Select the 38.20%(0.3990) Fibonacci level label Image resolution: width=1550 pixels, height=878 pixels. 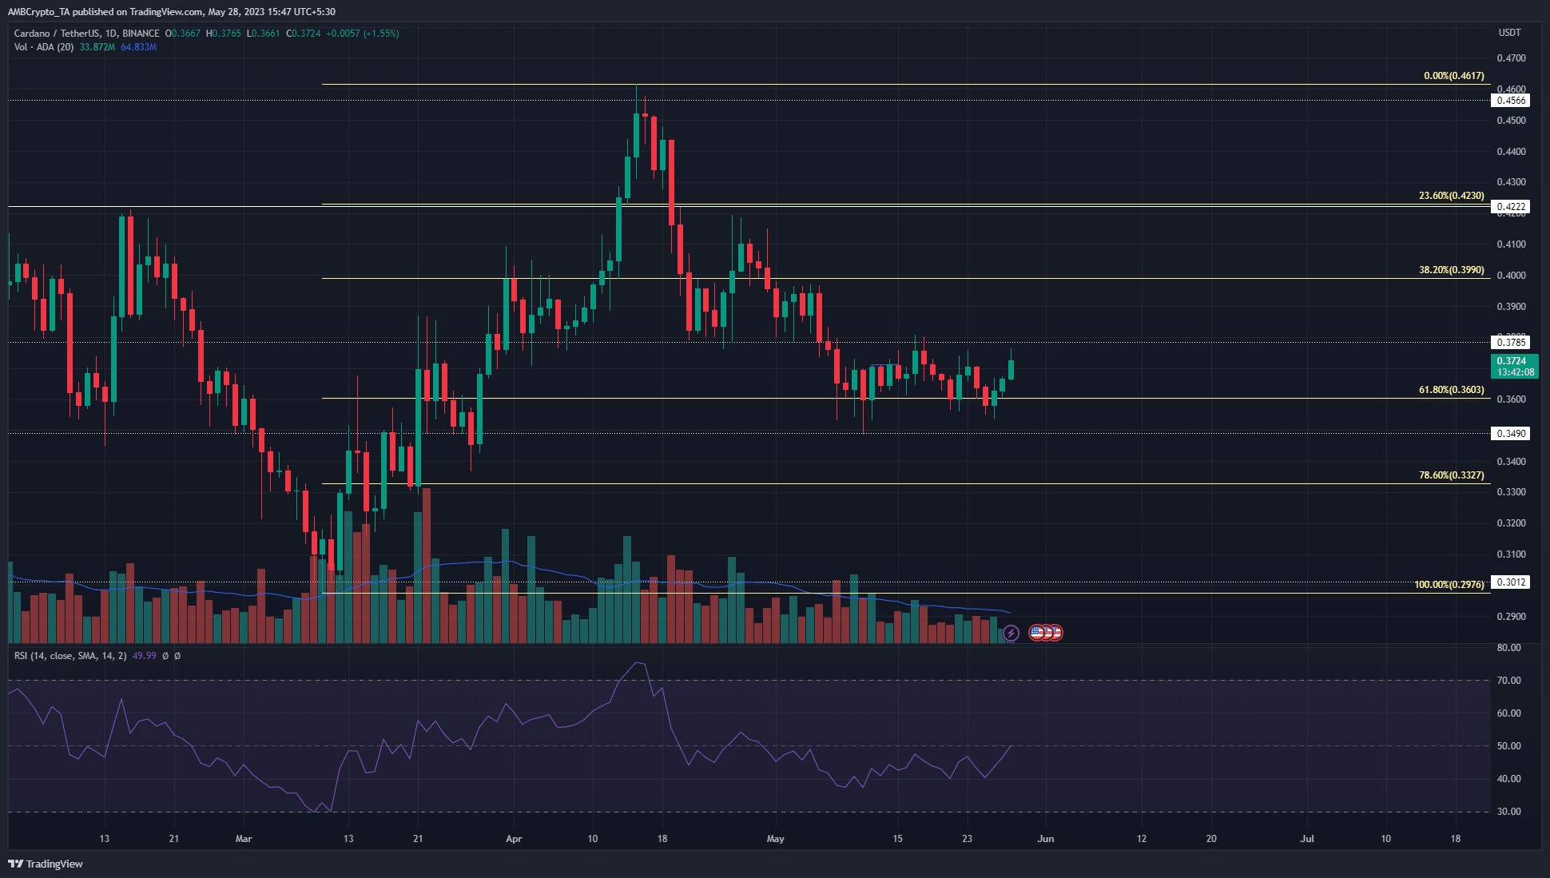(1452, 270)
